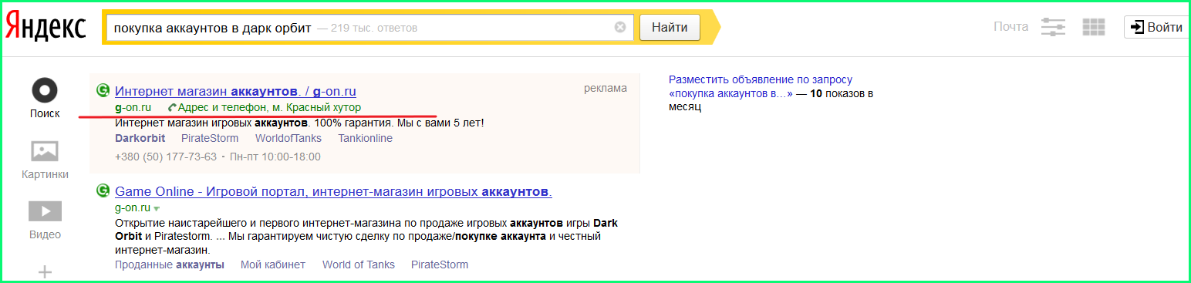
Task: Click the phone icon before Адрес и телефон
Action: (171, 107)
